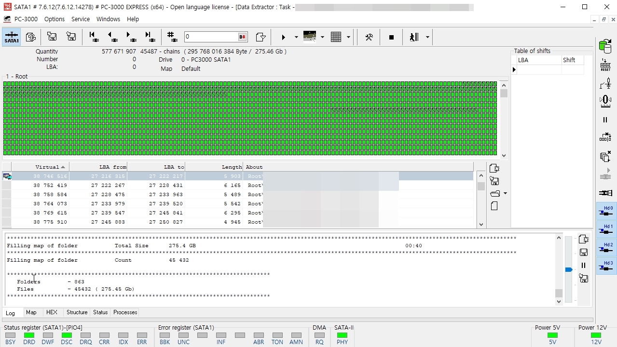
Task: Click the tools hammer and wrench icon
Action: (369, 37)
